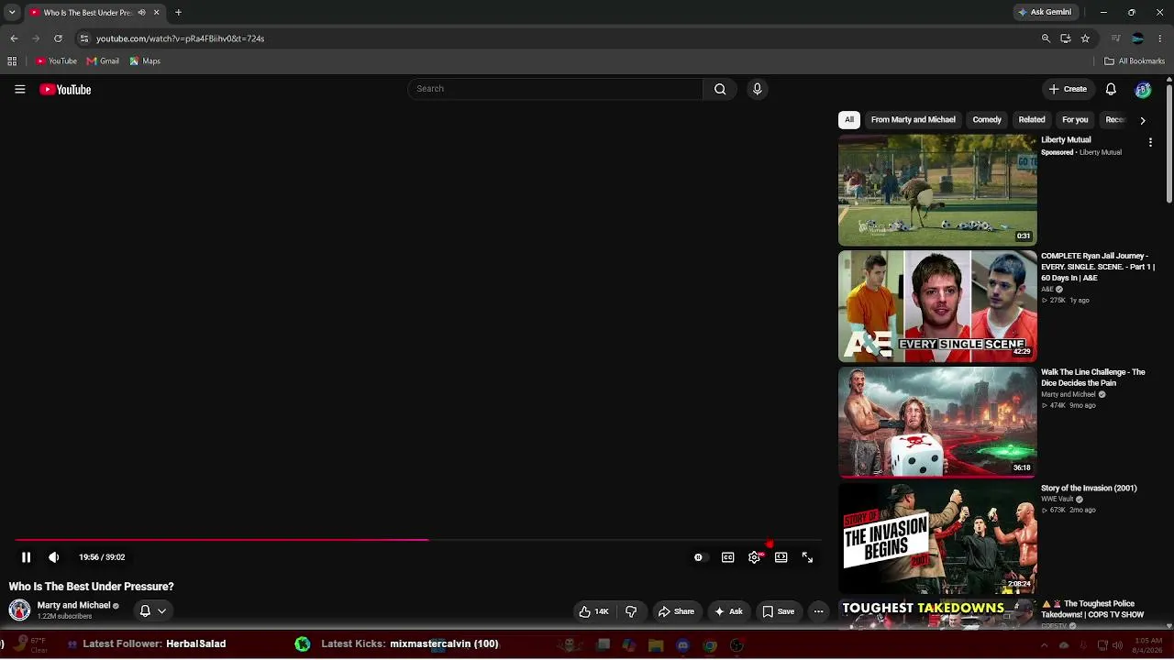The width and height of the screenshot is (1174, 660).
Task: Mute the video volume
Action: pyautogui.click(x=54, y=557)
